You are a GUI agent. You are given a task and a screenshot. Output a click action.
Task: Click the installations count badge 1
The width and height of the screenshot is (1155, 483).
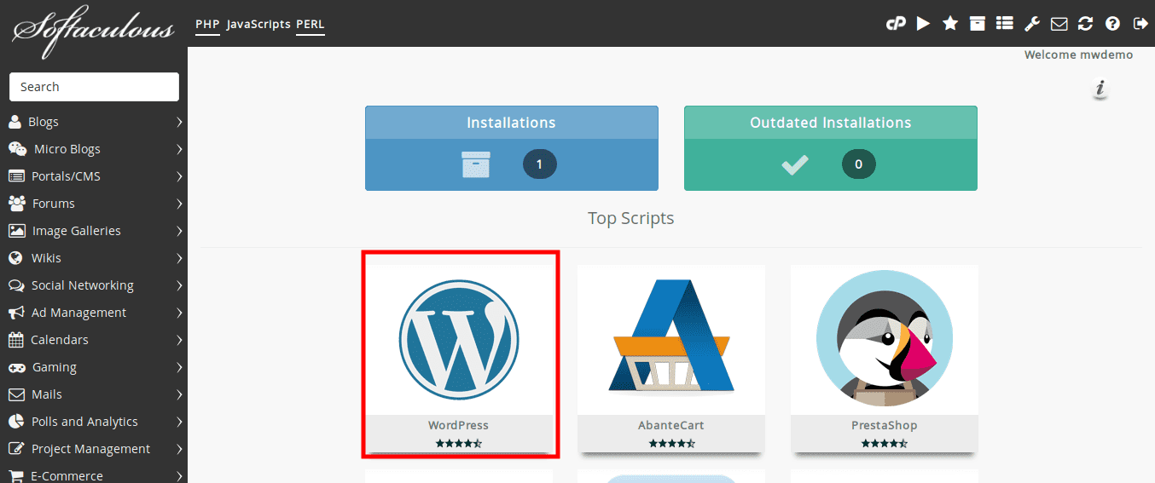click(x=540, y=164)
